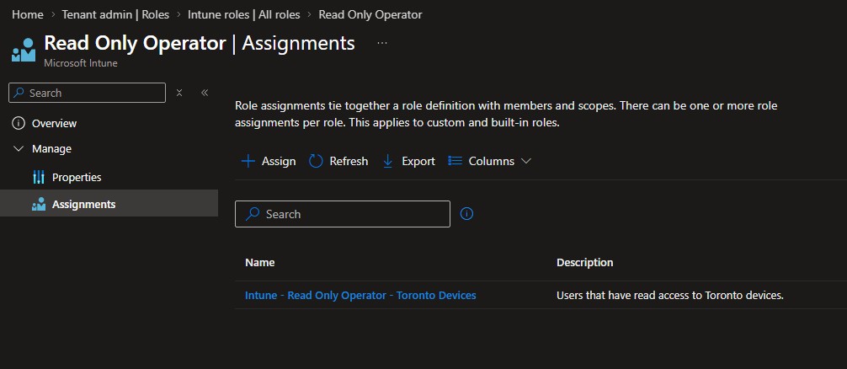Go to Home breadcrumb

click(27, 14)
